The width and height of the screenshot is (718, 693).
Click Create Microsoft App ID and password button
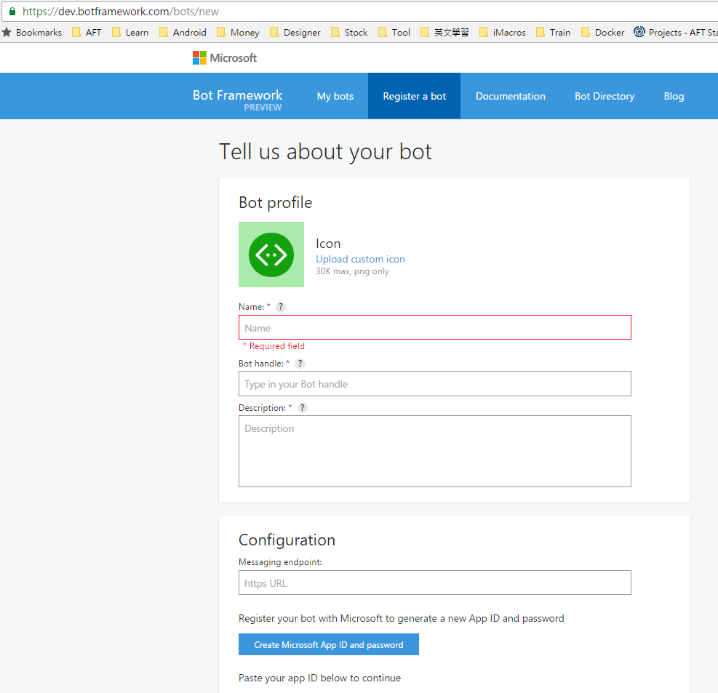(x=329, y=644)
